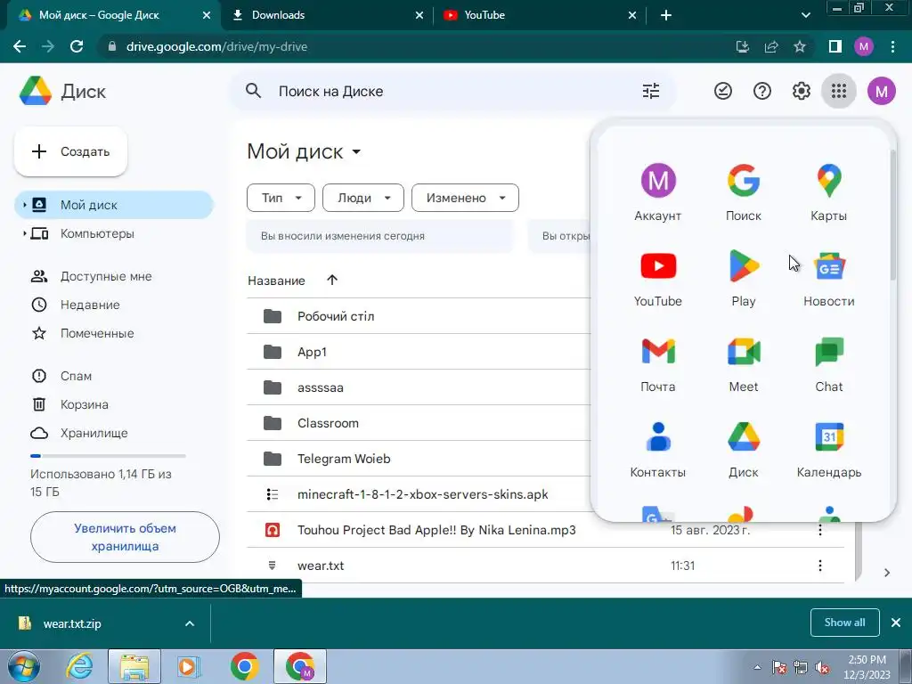Expand the Изменено filter dropdown
This screenshot has width=912, height=684.
[x=465, y=198]
